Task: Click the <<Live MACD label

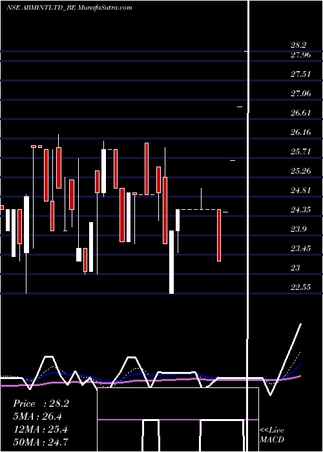Action: [272, 435]
